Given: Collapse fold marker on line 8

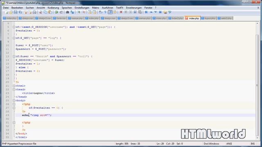Looking at the screenshot, I should pos(14,38).
